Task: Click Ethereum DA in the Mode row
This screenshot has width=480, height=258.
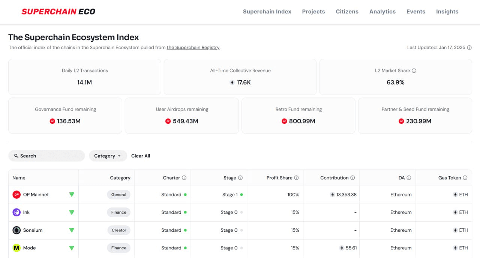Action: coord(401,248)
